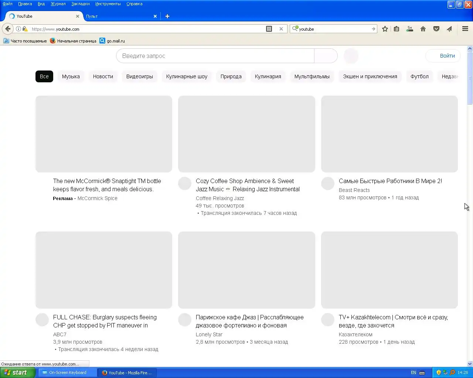
Task: Close the YouTube tab
Action: pyautogui.click(x=77, y=16)
